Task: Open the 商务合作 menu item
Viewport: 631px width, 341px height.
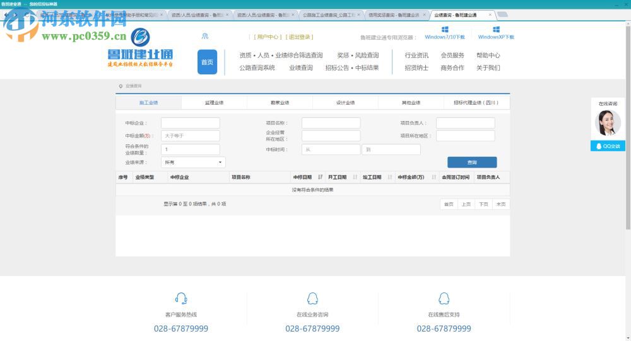Action: pyautogui.click(x=452, y=67)
